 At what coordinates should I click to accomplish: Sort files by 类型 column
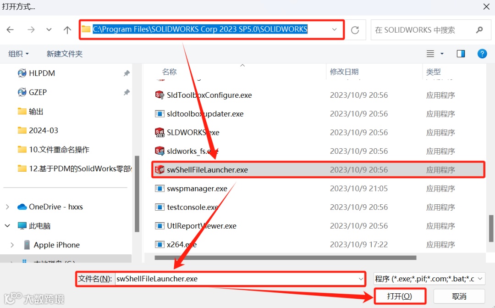434,72
